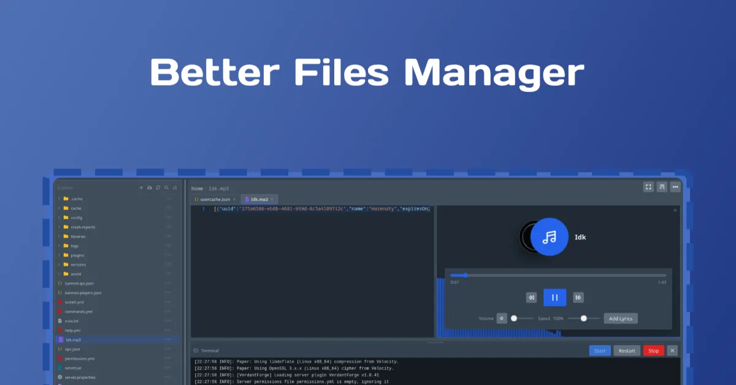Expand the cache folder chevron
This screenshot has width=736, height=385.
coord(59,208)
